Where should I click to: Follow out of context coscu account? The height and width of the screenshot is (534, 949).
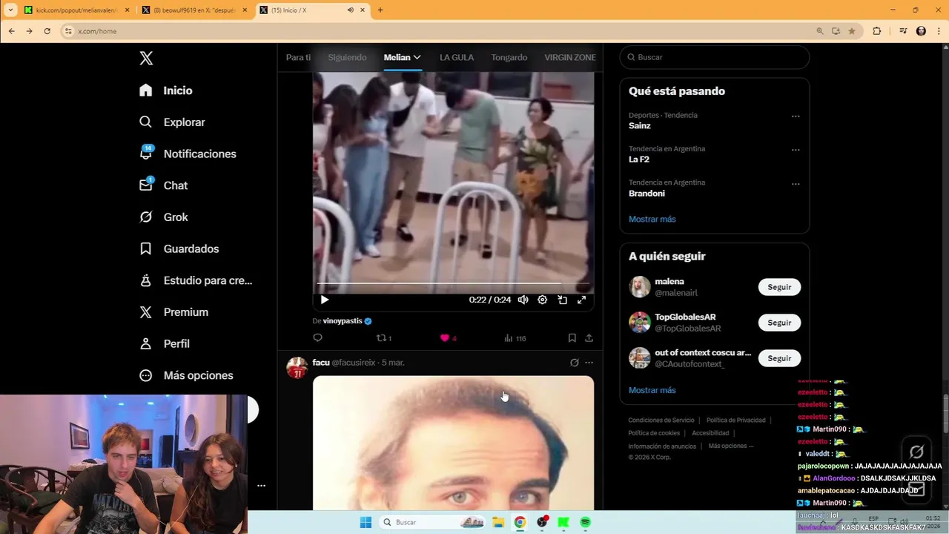point(779,358)
